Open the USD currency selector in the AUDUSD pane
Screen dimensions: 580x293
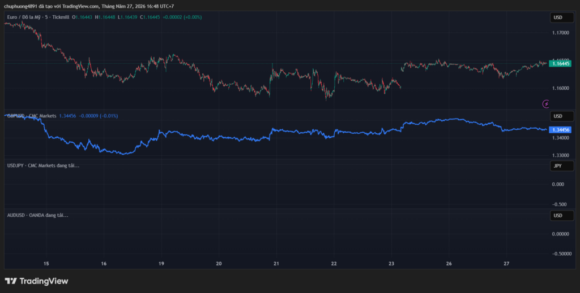(561, 216)
